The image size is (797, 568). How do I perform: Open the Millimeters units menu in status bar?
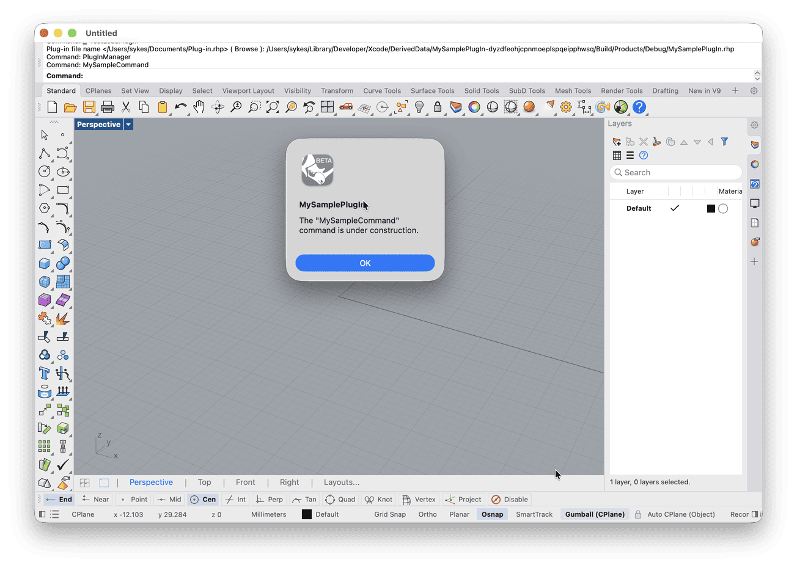click(x=269, y=514)
